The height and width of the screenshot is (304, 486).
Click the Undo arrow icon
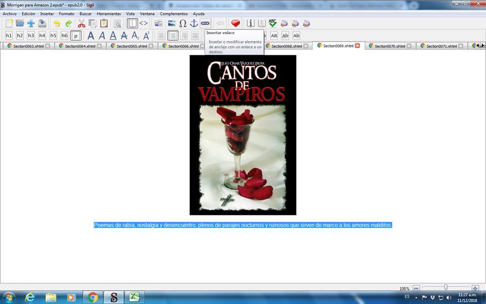(x=57, y=23)
